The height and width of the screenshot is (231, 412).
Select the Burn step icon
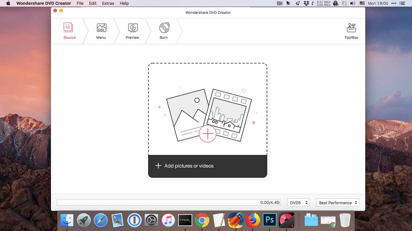(x=163, y=30)
